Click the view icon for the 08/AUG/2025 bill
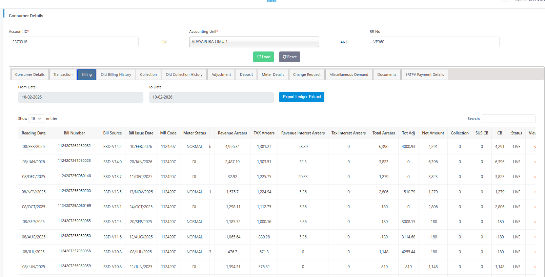Image resolution: width=545 pixels, height=277 pixels. click(x=534, y=237)
